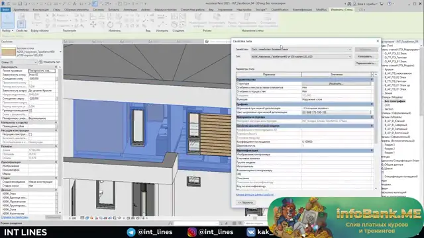Click the Копировать button in type dialog
The image size is (424, 238).
point(366,57)
